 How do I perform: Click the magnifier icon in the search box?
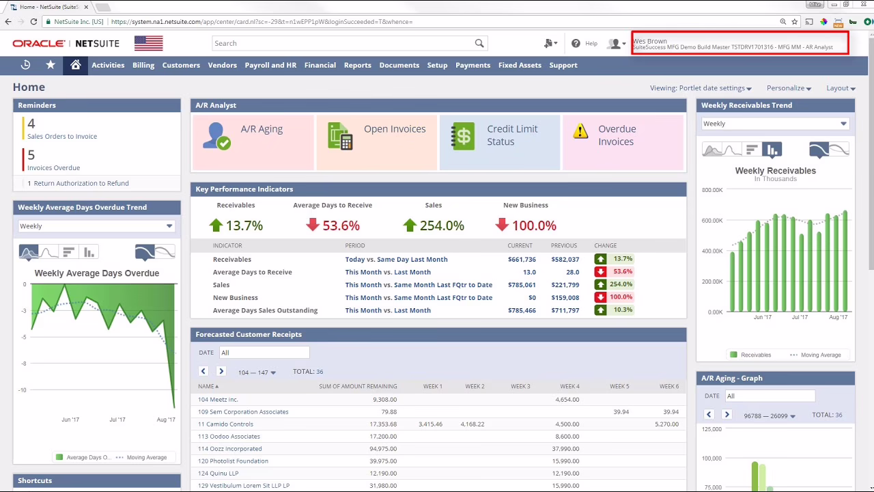pyautogui.click(x=479, y=43)
